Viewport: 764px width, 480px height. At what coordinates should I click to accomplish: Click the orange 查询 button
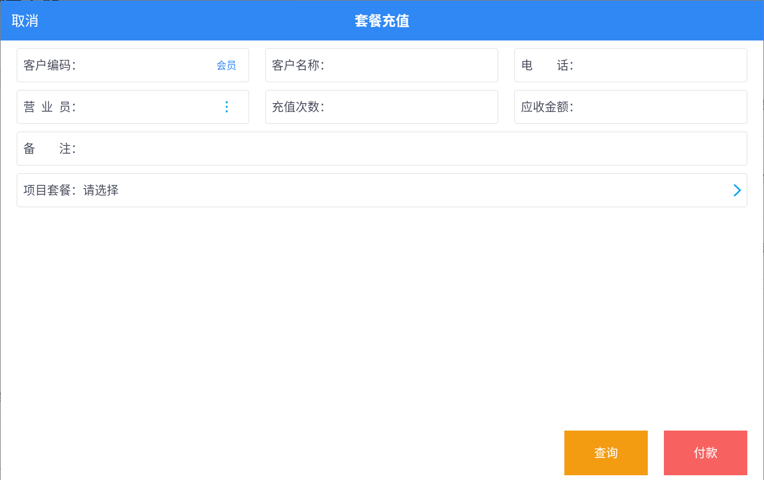point(606,453)
